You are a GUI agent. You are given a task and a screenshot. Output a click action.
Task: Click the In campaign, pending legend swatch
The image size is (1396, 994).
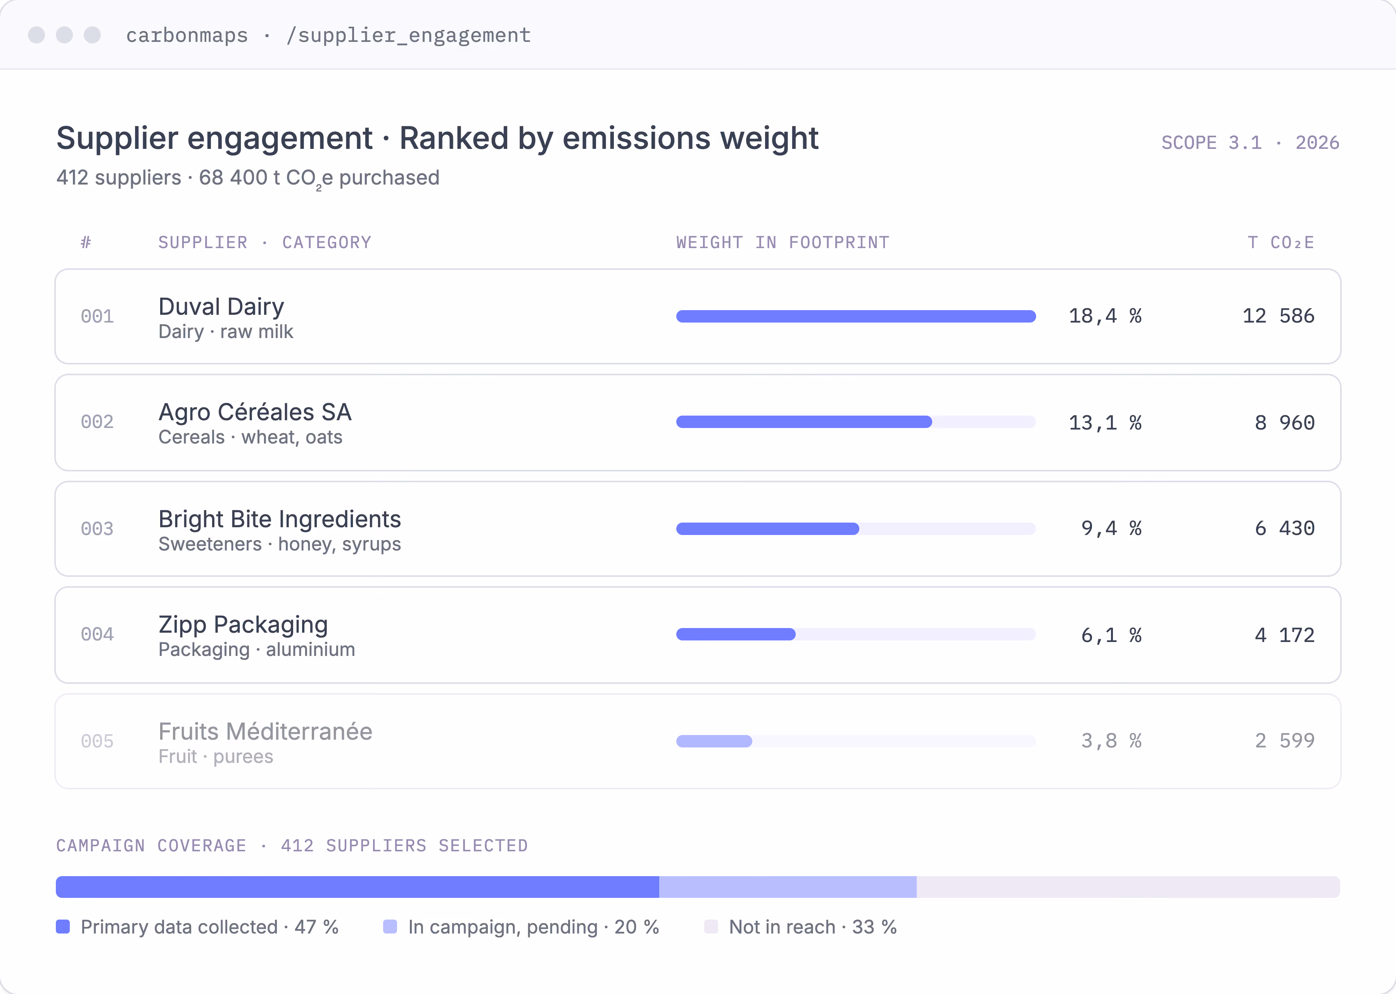[x=390, y=926]
